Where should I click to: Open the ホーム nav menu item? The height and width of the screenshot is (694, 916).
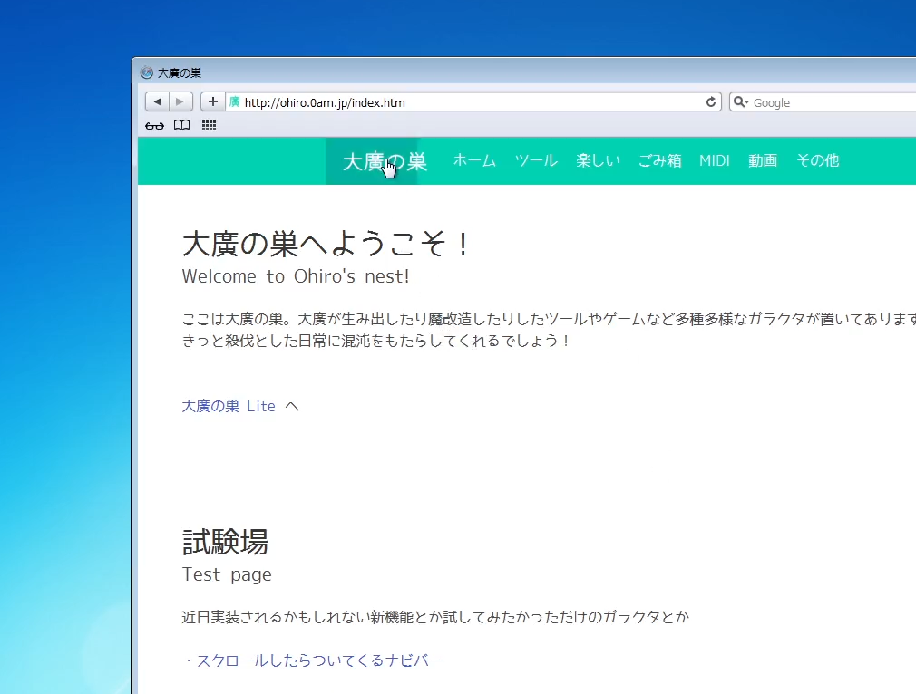click(x=474, y=161)
